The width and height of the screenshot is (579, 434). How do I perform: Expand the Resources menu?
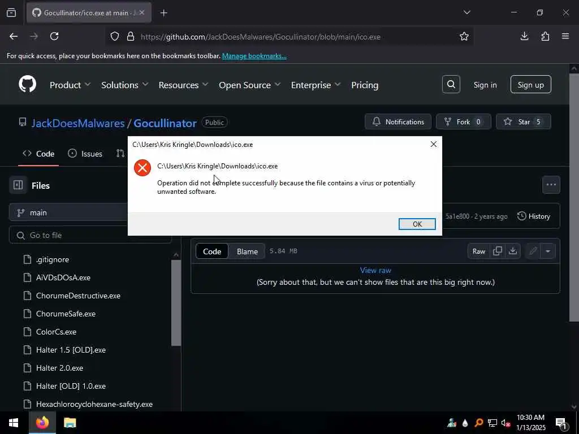[184, 85]
